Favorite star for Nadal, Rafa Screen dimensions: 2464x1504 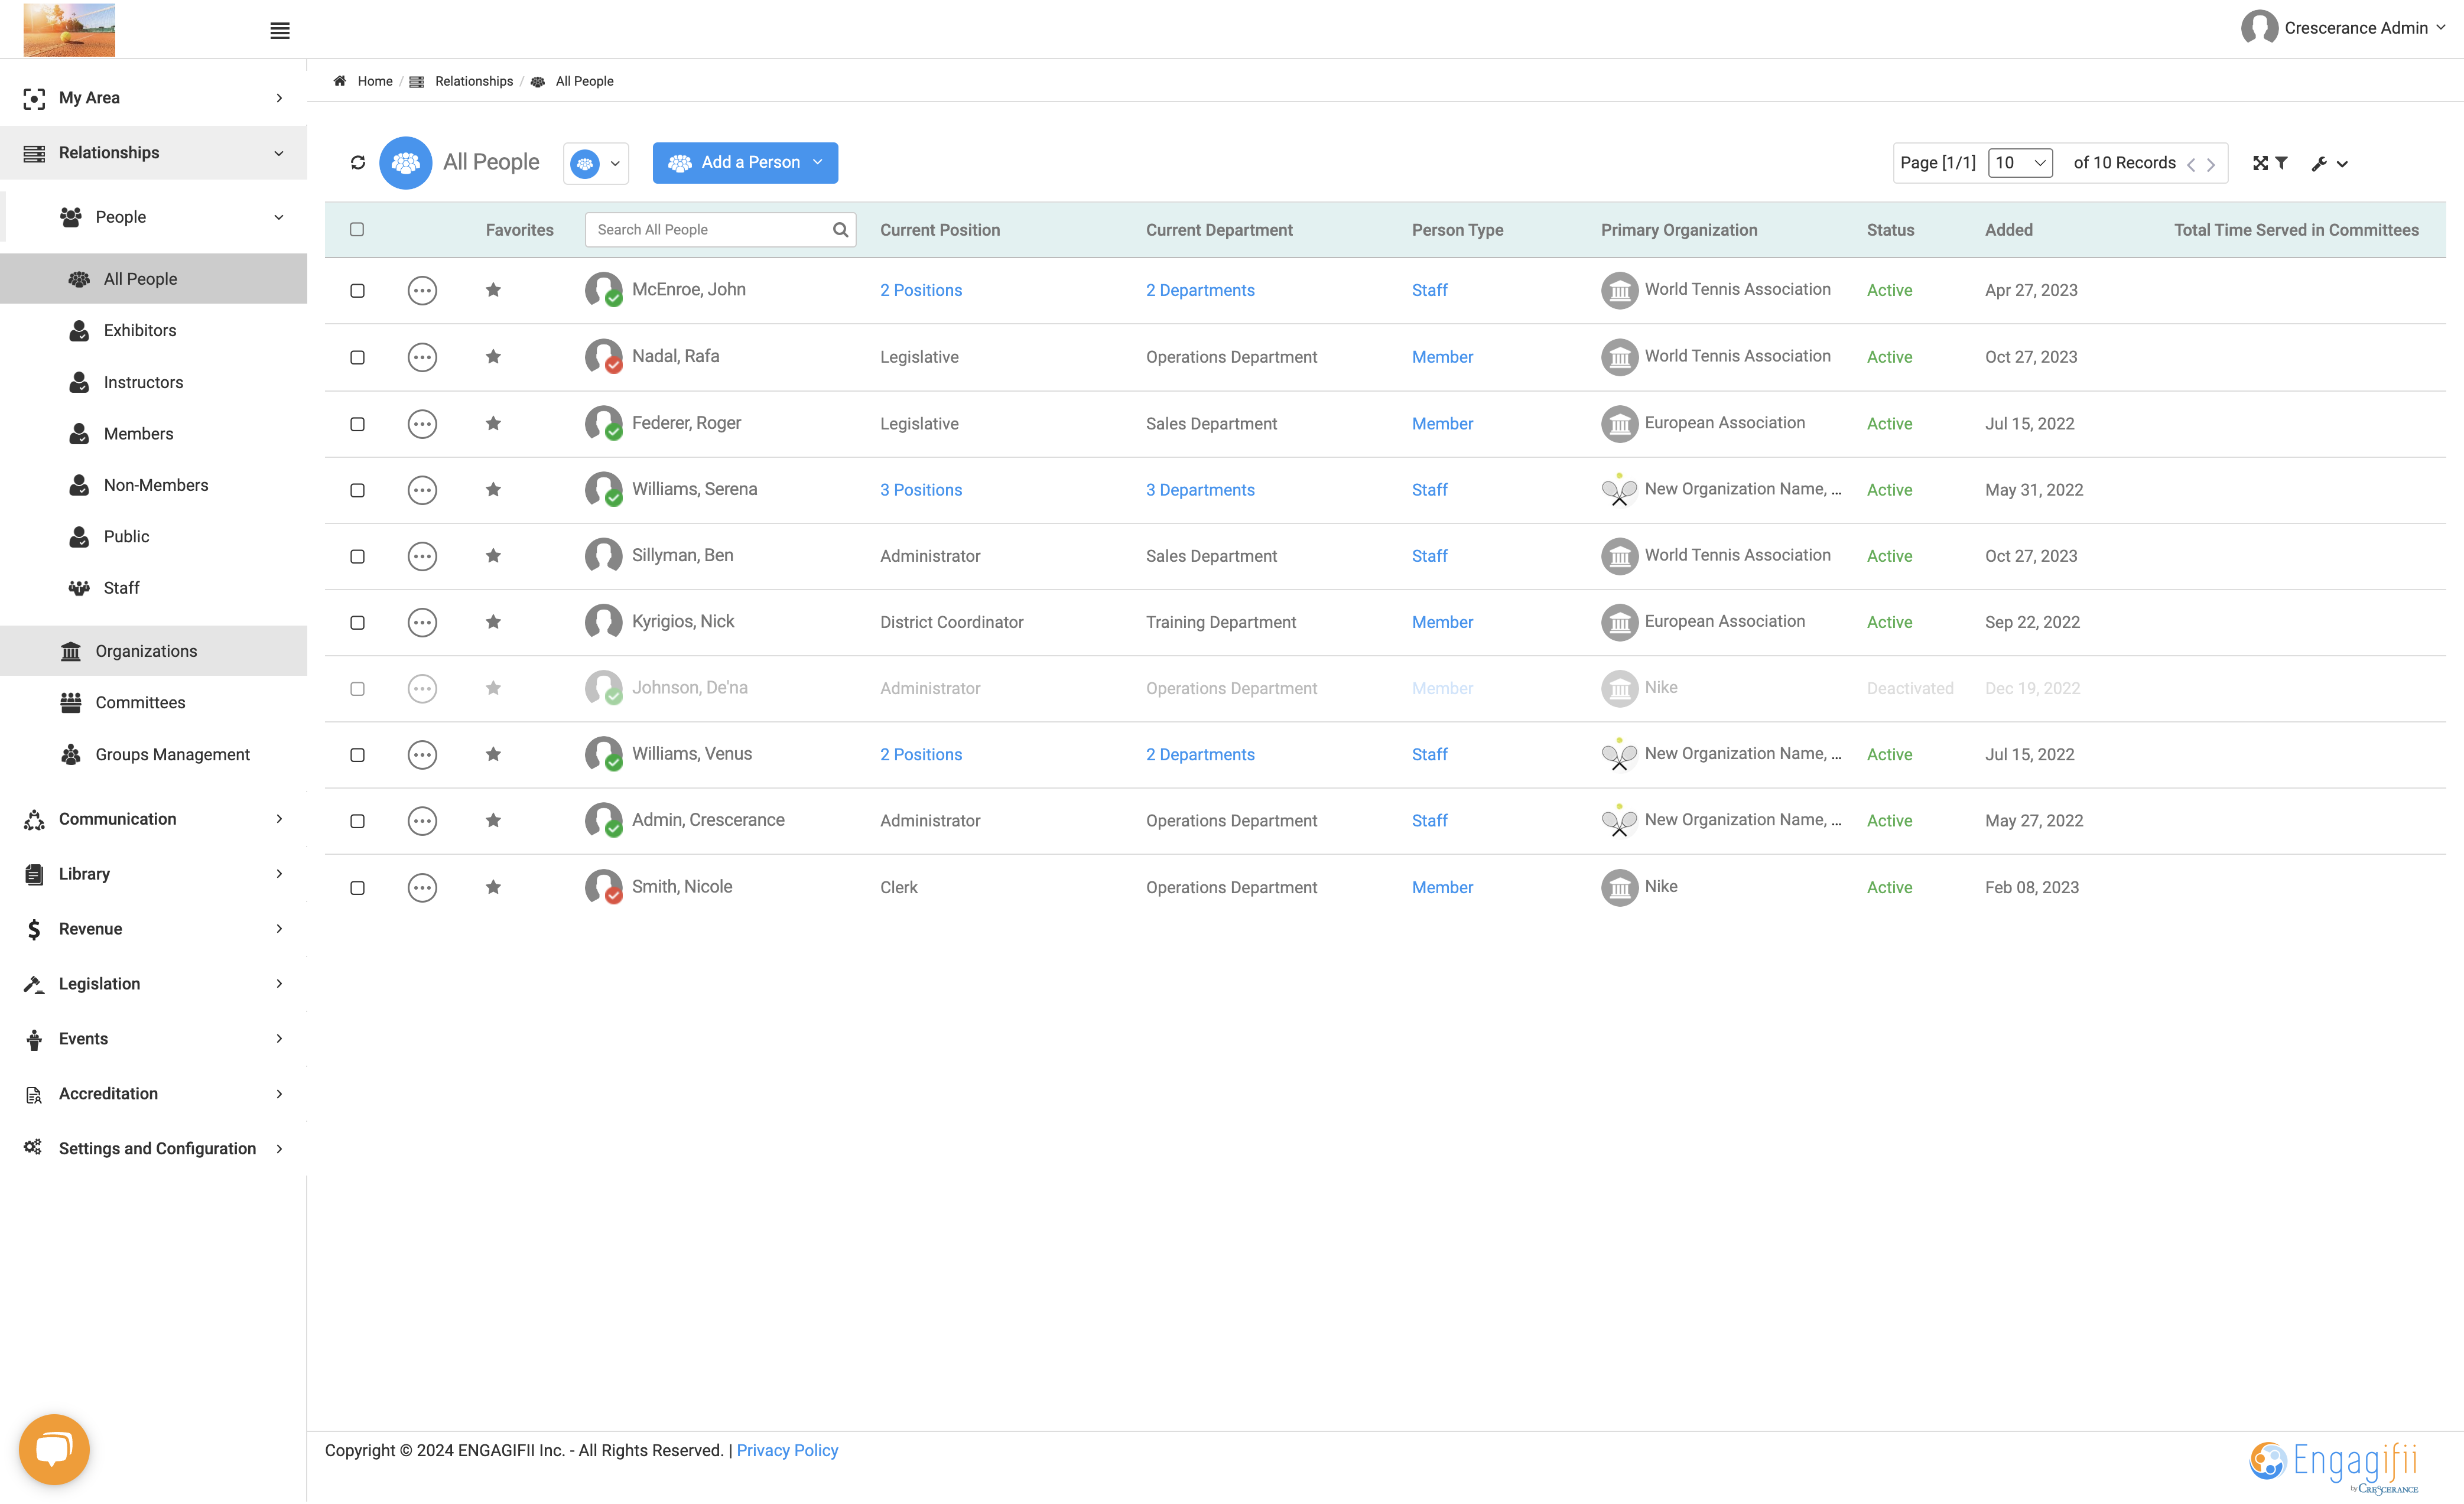tap(493, 357)
